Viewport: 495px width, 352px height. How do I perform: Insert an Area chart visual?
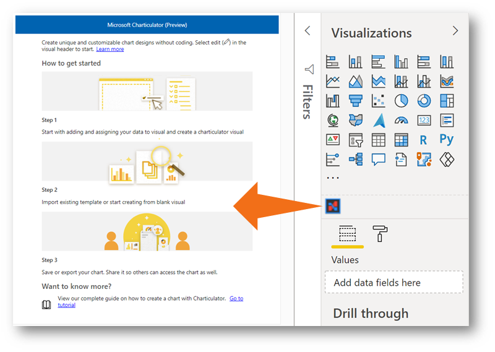click(355, 81)
